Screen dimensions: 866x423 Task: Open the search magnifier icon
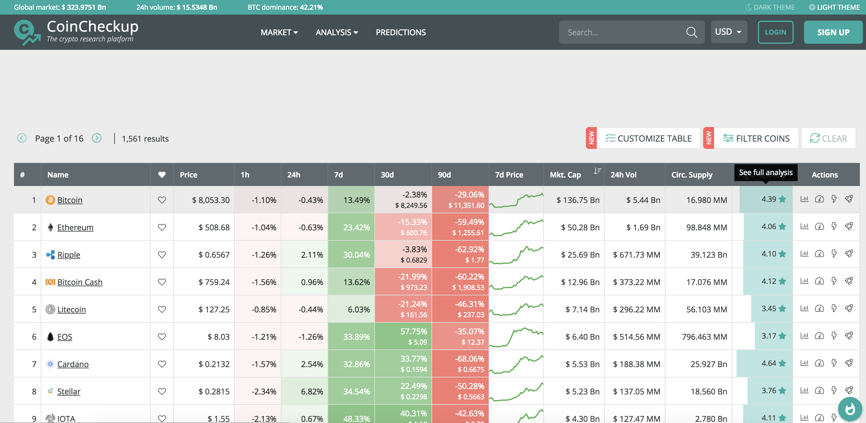692,32
